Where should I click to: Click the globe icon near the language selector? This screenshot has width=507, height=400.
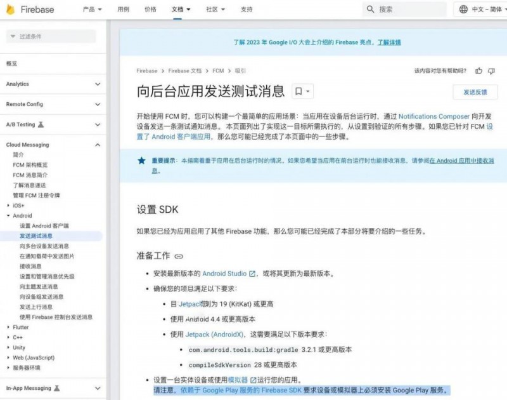pos(464,9)
